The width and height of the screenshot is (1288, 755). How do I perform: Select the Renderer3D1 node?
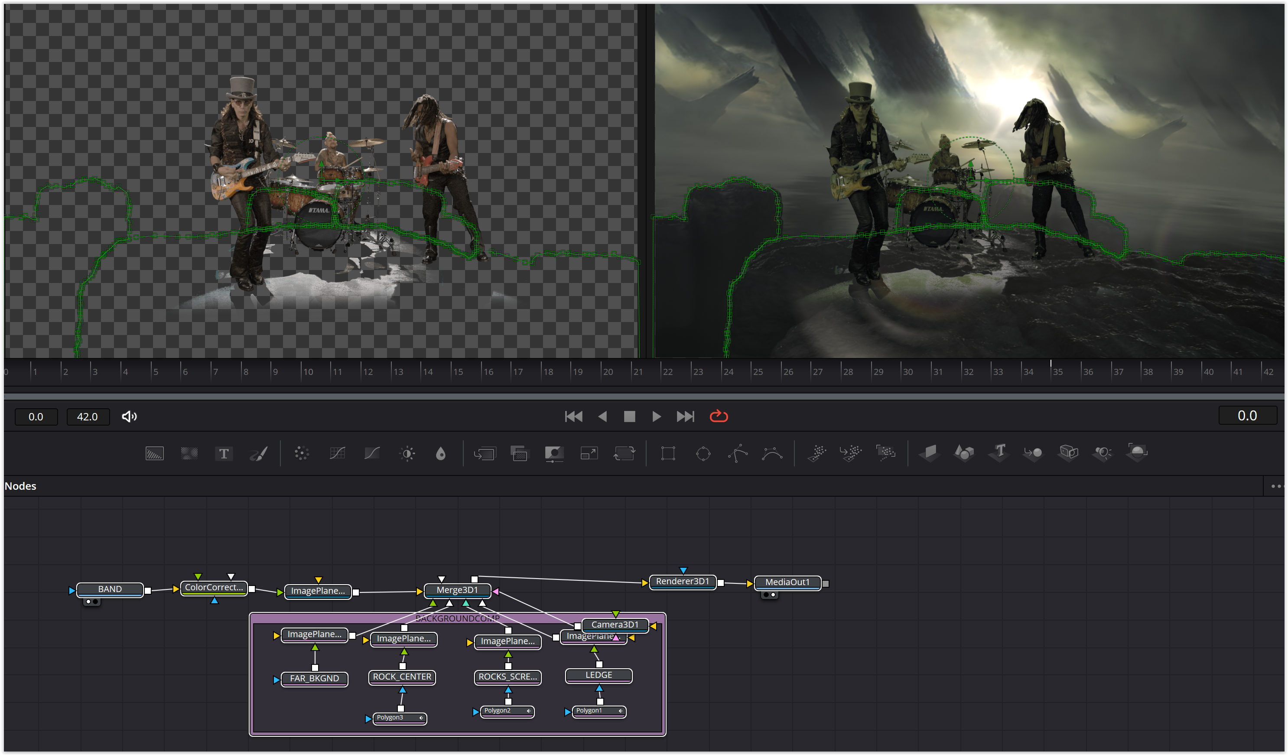683,582
